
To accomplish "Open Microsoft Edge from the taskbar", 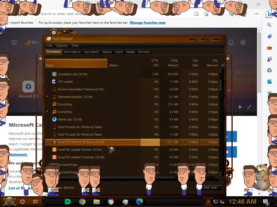I will point(140,202).
